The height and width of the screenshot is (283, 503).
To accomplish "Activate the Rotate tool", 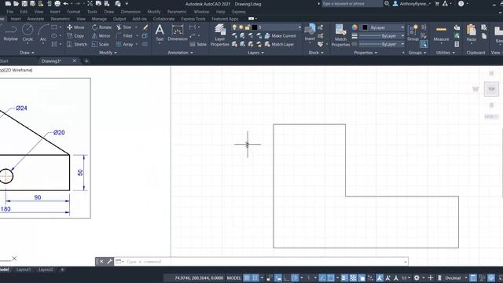I will click(x=101, y=28).
